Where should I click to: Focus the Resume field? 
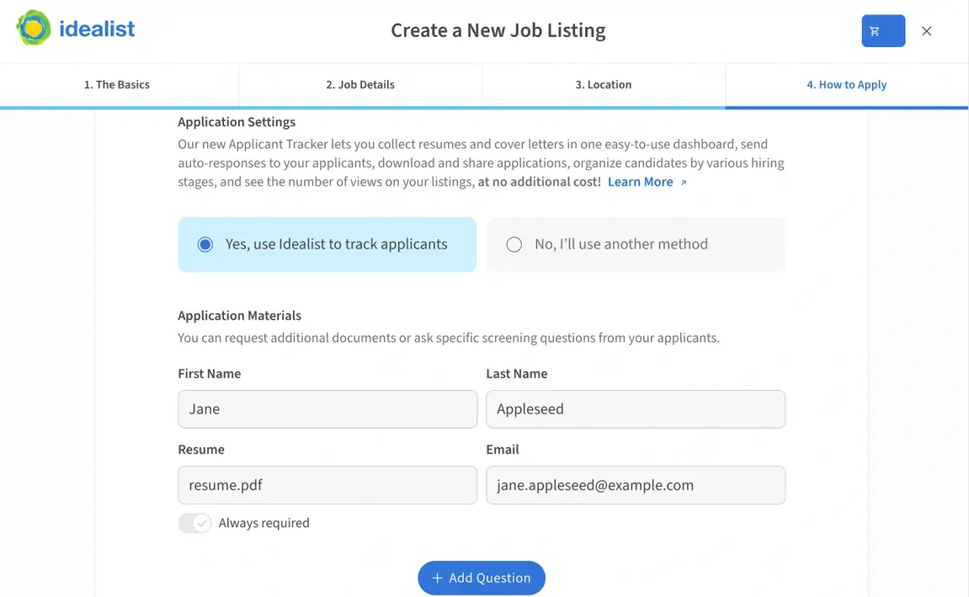click(x=327, y=485)
